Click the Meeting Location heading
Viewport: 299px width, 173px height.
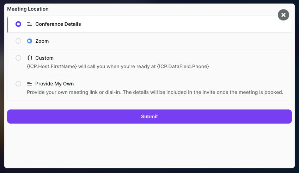click(28, 9)
